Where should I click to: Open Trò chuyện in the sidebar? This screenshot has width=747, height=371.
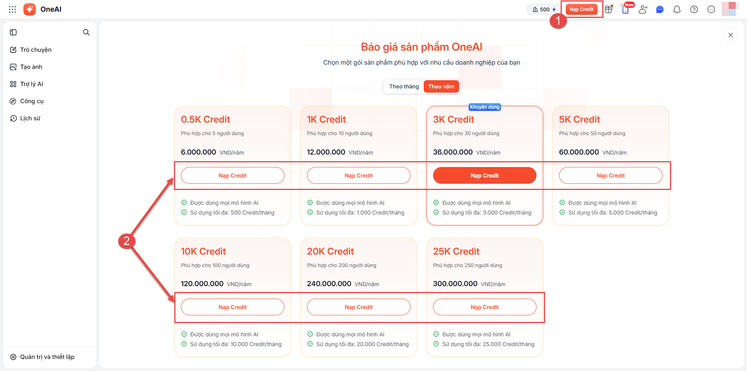coord(36,50)
